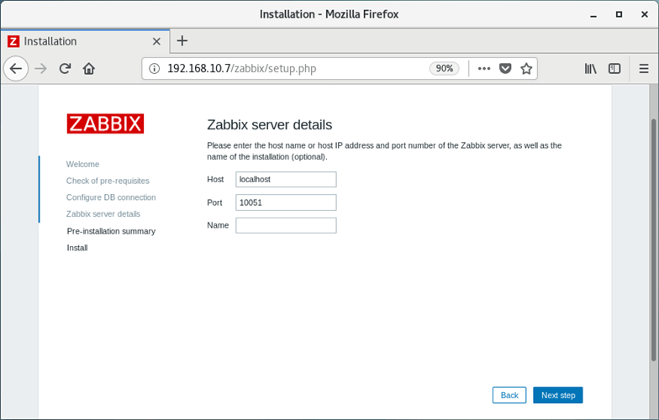Show sidebars icon
The height and width of the screenshot is (420, 659).
click(614, 69)
